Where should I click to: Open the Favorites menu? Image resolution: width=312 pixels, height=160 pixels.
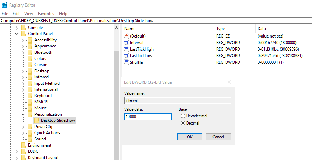(46, 14)
